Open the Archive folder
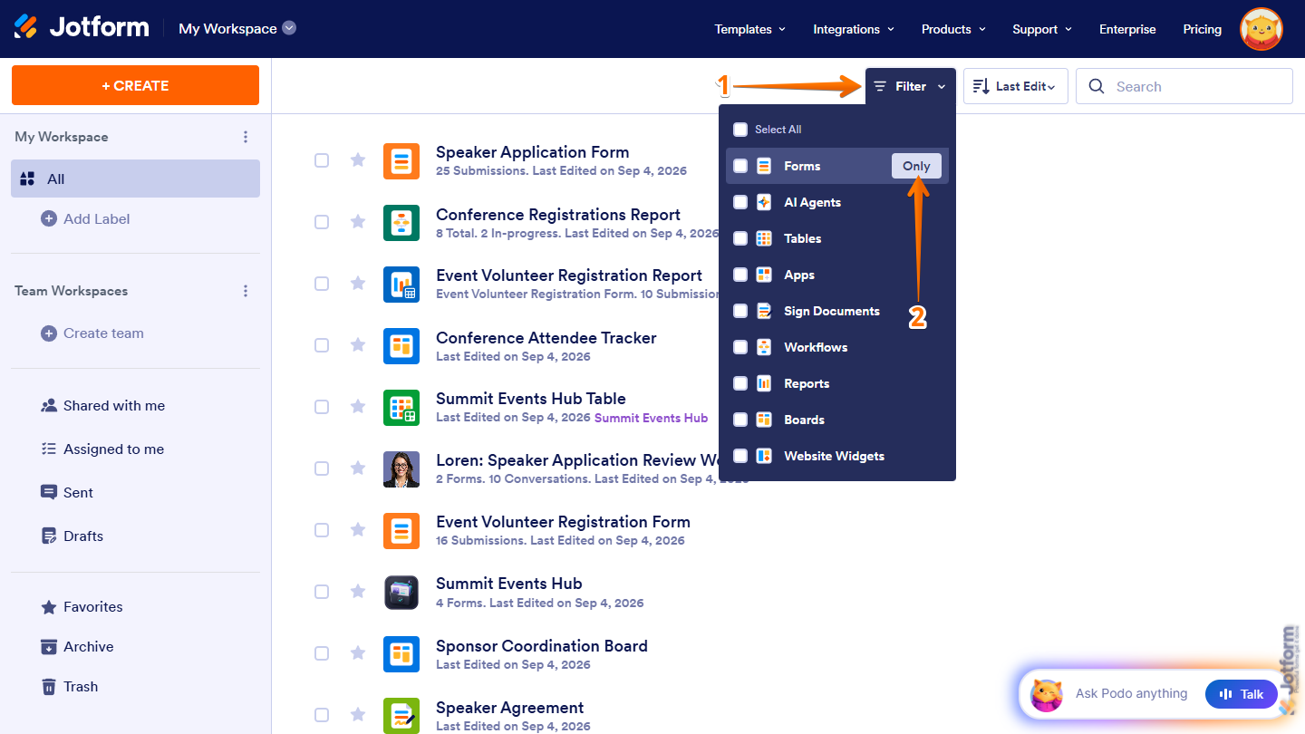This screenshot has width=1305, height=734. click(77, 647)
